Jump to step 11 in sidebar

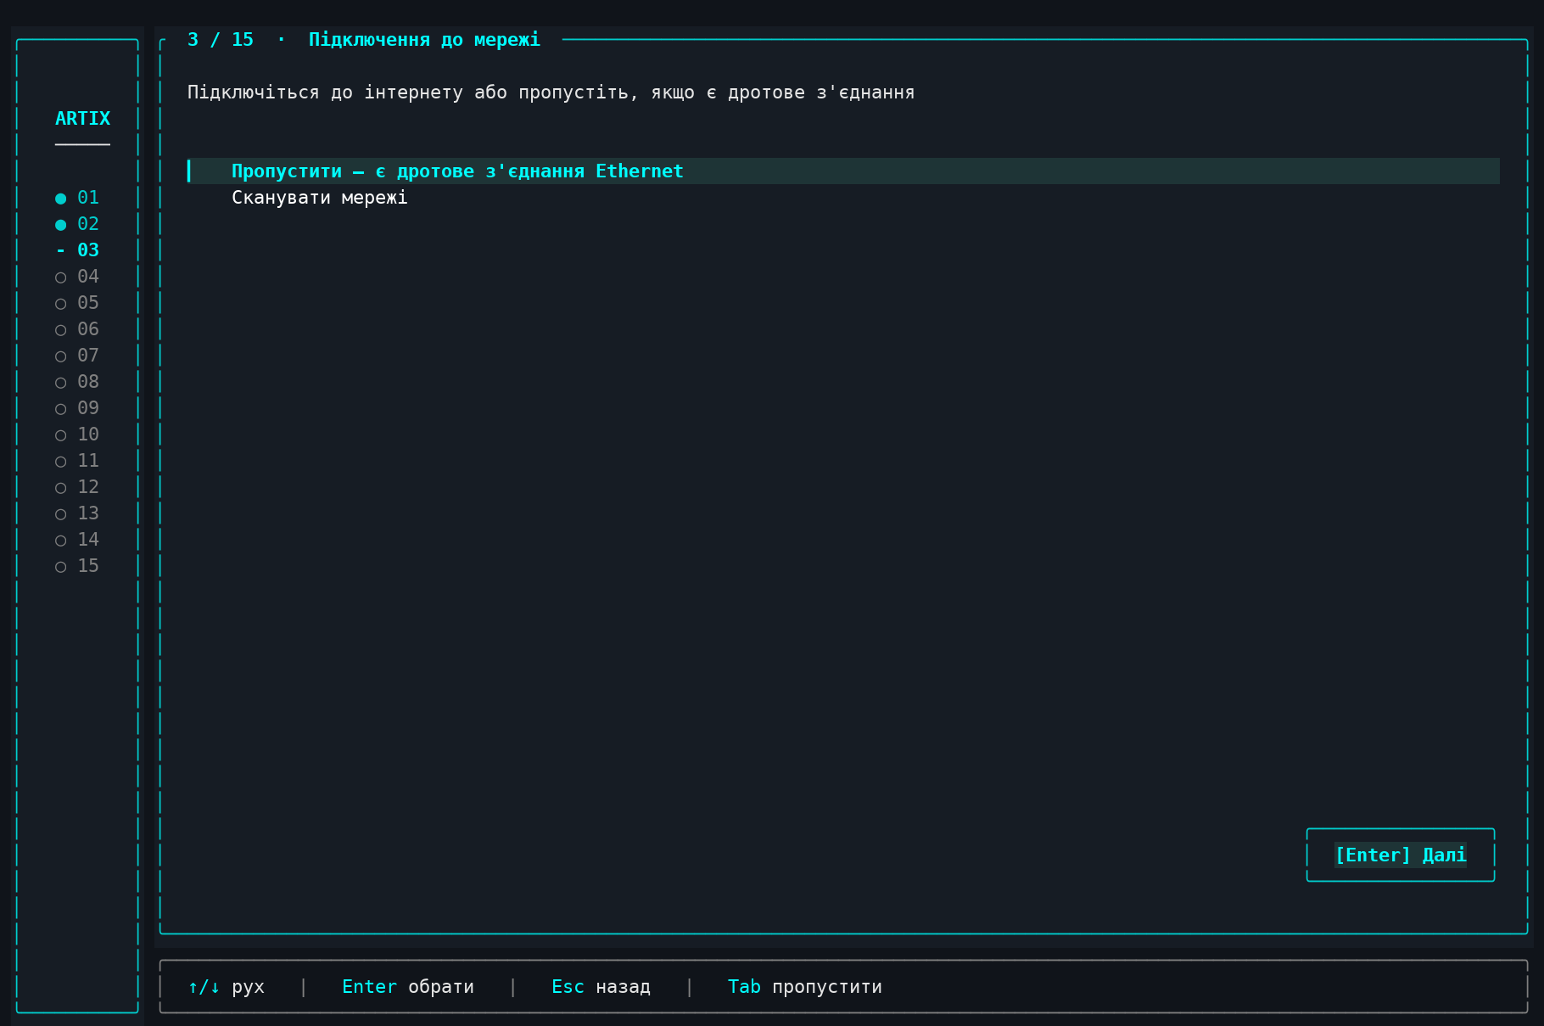point(77,461)
